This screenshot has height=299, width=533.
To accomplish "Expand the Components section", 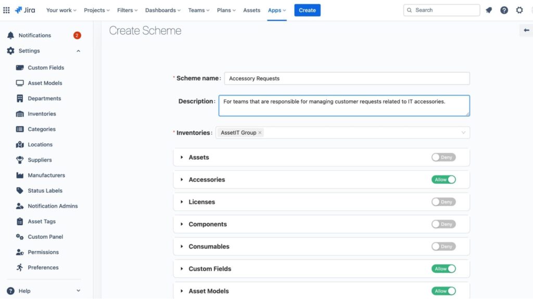I will (x=182, y=224).
